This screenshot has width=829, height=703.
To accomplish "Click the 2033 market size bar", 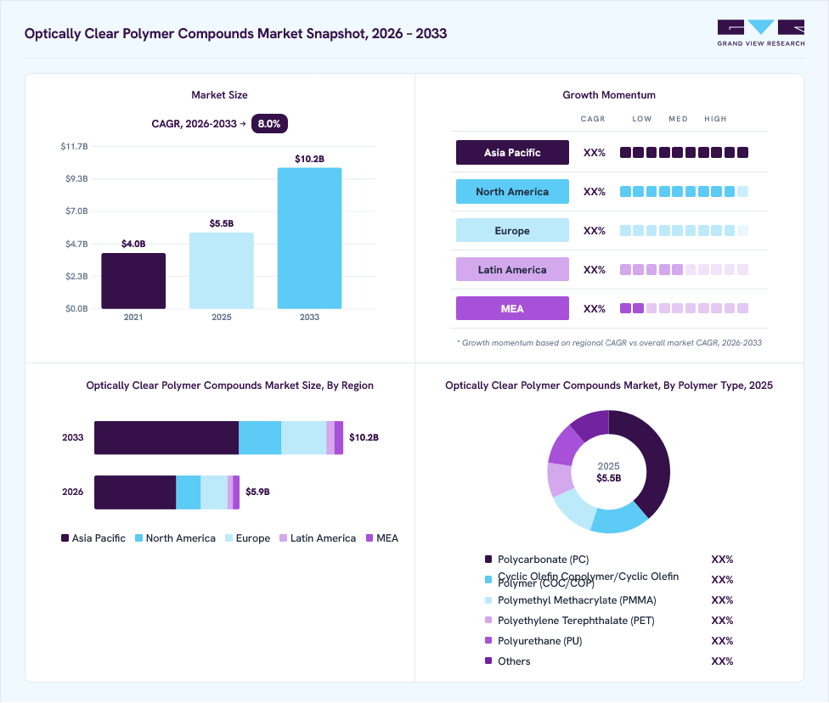I will (309, 239).
